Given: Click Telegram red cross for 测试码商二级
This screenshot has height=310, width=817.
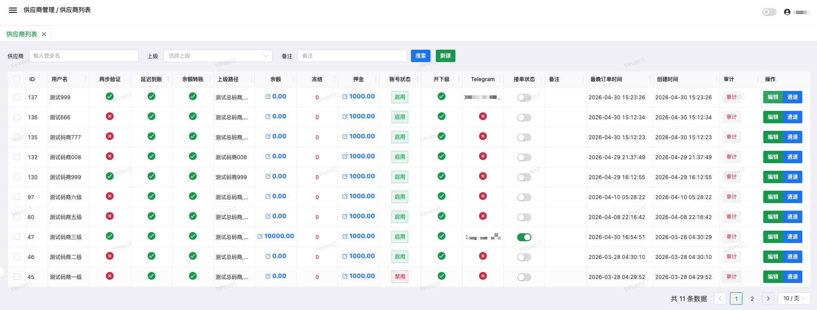Looking at the screenshot, I should [x=483, y=256].
